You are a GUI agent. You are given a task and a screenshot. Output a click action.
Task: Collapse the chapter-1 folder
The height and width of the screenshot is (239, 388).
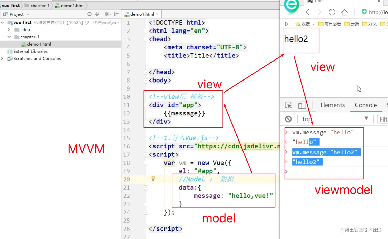point(9,37)
